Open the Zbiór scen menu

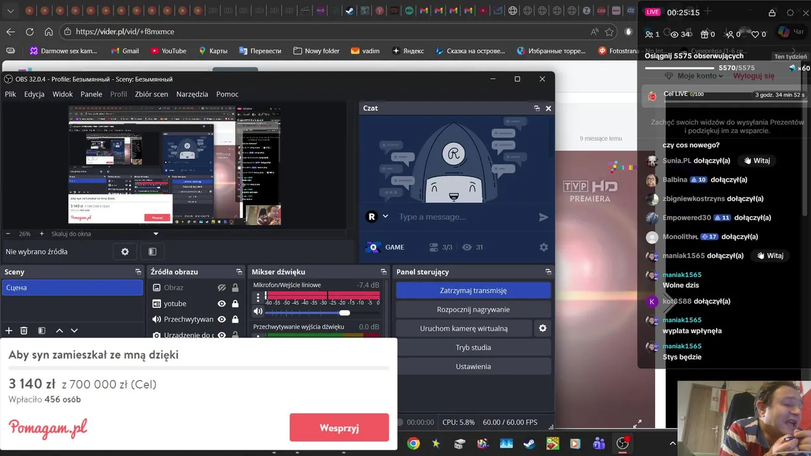tap(151, 94)
